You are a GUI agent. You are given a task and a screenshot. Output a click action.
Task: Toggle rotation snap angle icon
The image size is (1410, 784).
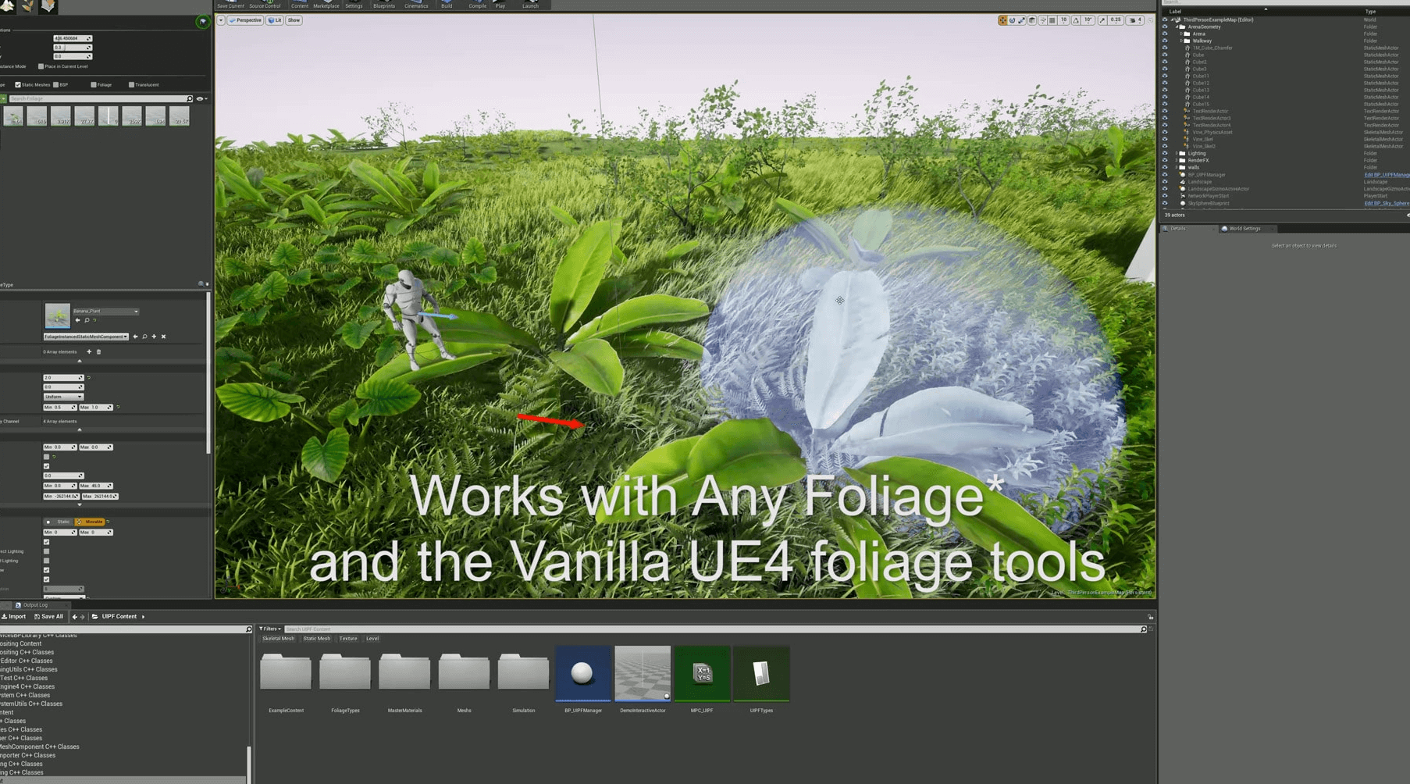pyautogui.click(x=1076, y=20)
